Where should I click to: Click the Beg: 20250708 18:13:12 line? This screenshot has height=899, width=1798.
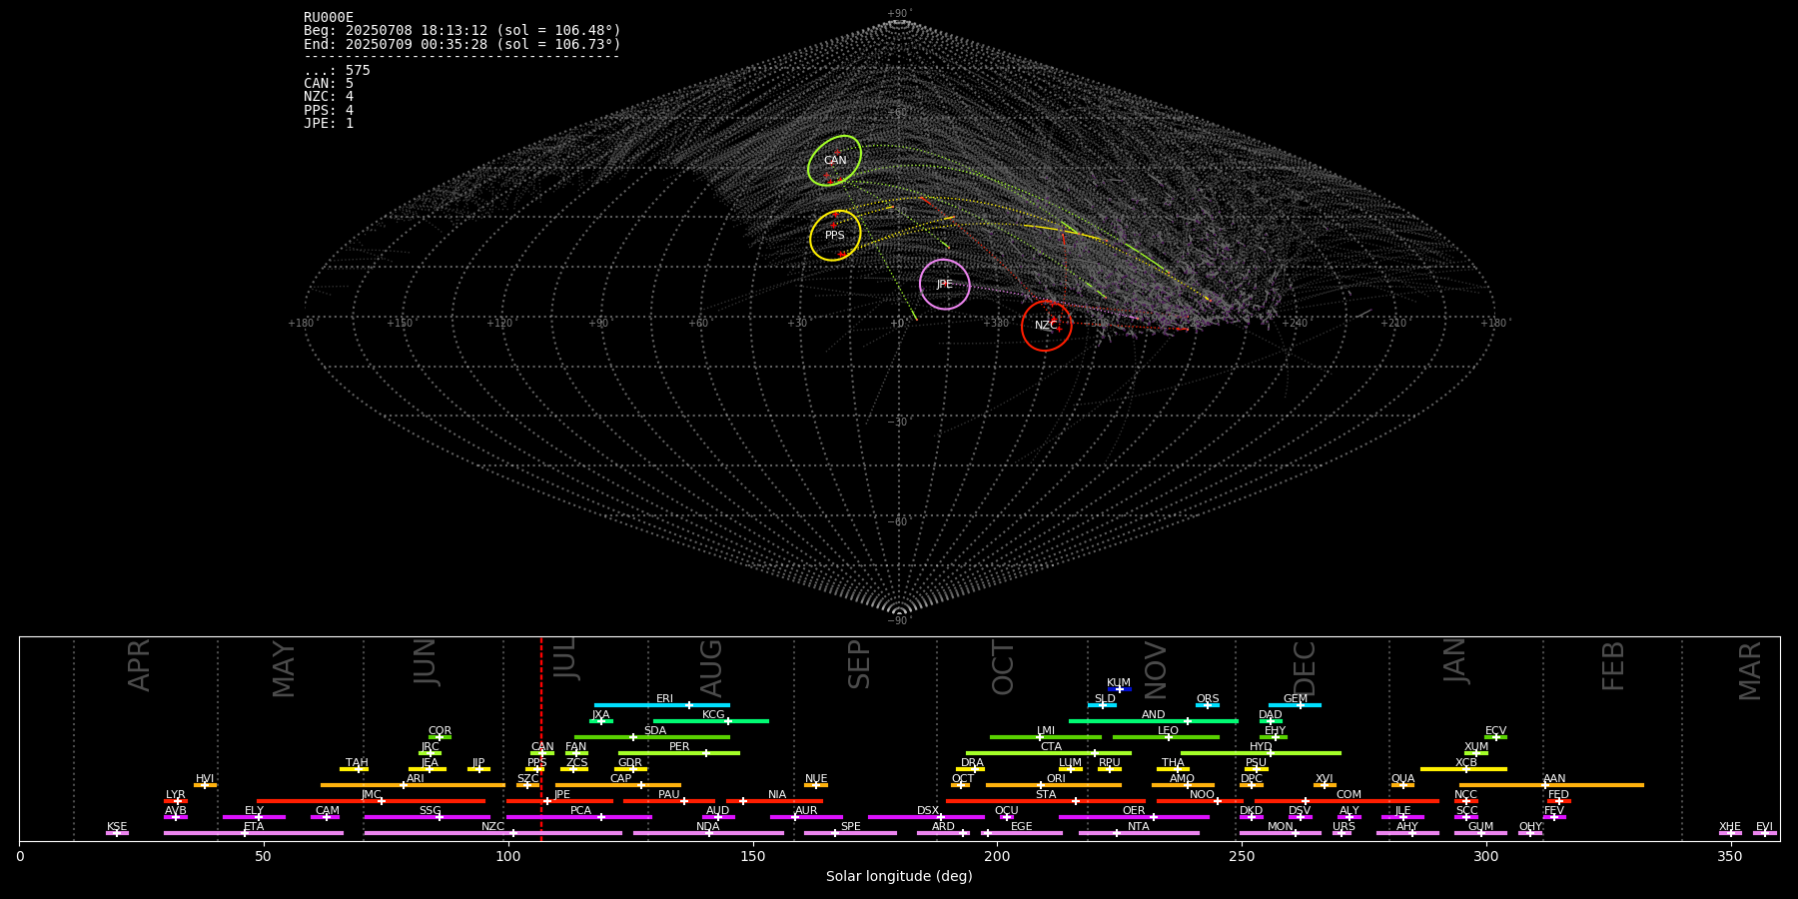point(462,31)
